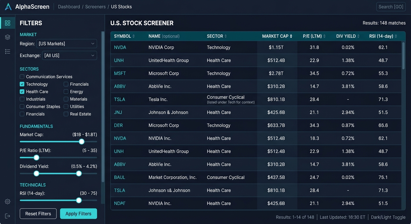Select the $633.7B market cap cell
411x224 pixels.
click(x=276, y=125)
